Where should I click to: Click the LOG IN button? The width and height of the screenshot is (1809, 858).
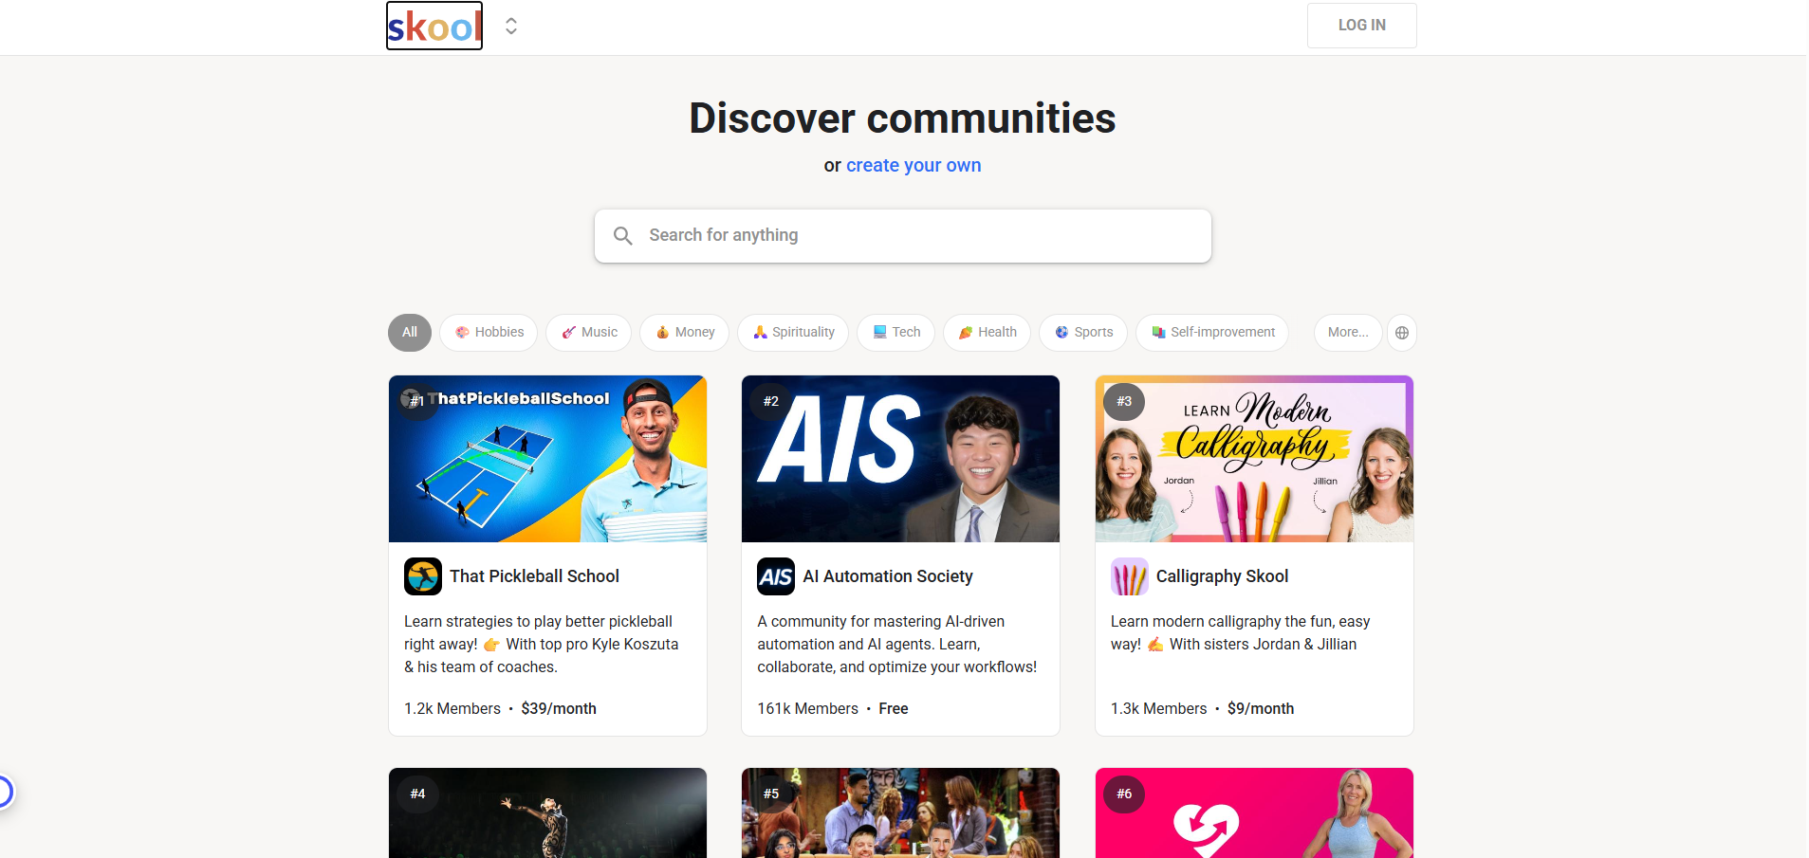tap(1361, 26)
